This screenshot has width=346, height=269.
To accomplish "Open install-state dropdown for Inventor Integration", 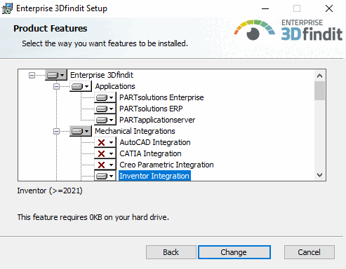I will click(105, 176).
